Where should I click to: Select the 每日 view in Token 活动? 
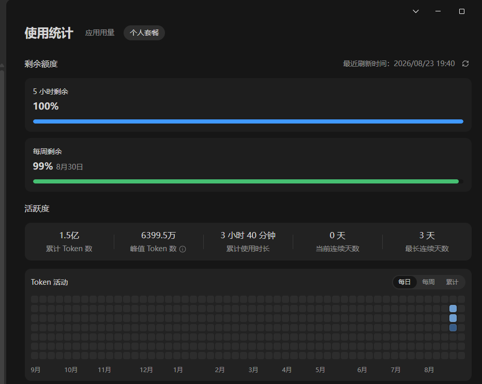pyautogui.click(x=404, y=282)
